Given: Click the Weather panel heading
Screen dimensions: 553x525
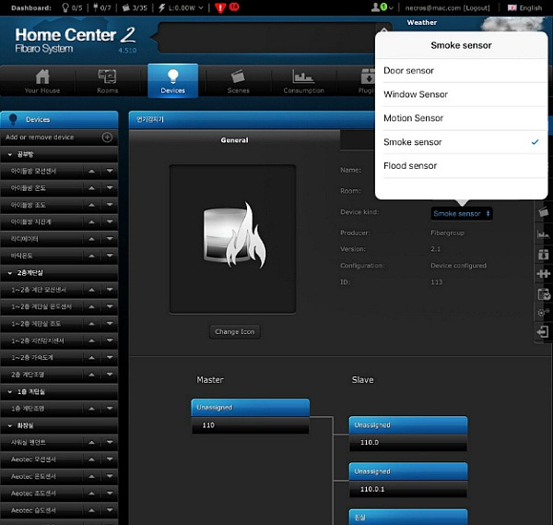Looking at the screenshot, I should pyautogui.click(x=422, y=22).
